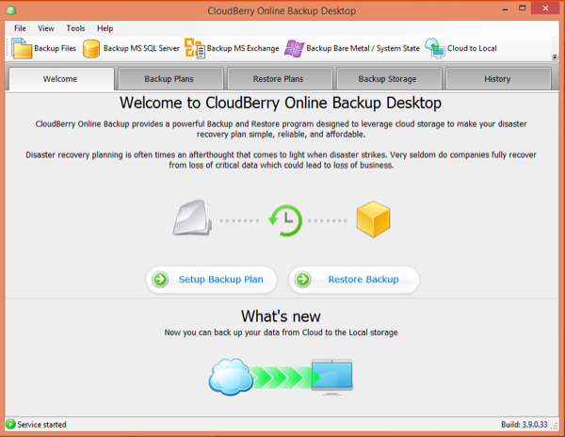
Task: Click the Build: 3.9.0.33 status text
Action: pos(525,425)
